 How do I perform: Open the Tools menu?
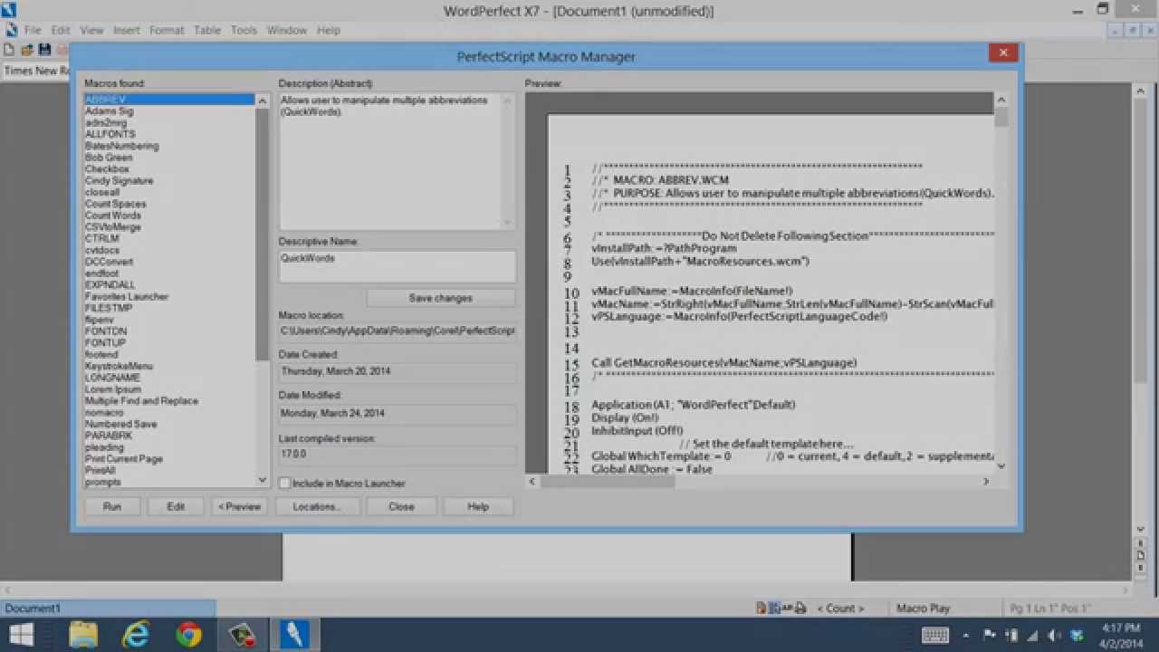point(244,30)
